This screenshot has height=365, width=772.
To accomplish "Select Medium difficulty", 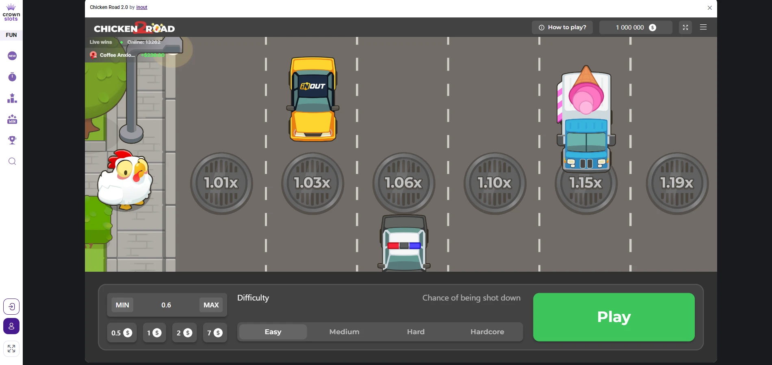I will pyautogui.click(x=344, y=332).
